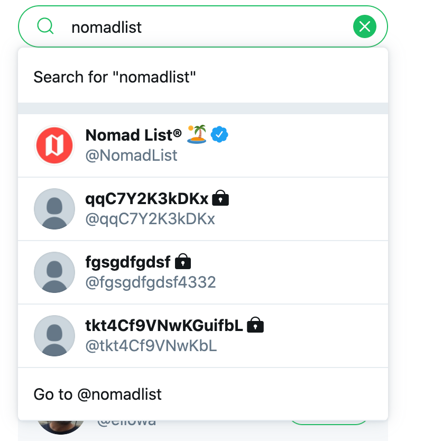This screenshot has height=441, width=424.
Task: Click the default avatar for tkt4Cf9VNwKGuifbL
Action: 54,336
